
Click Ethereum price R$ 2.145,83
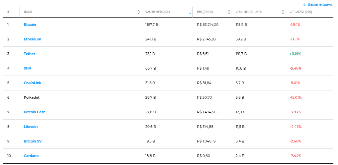pyautogui.click(x=206, y=39)
